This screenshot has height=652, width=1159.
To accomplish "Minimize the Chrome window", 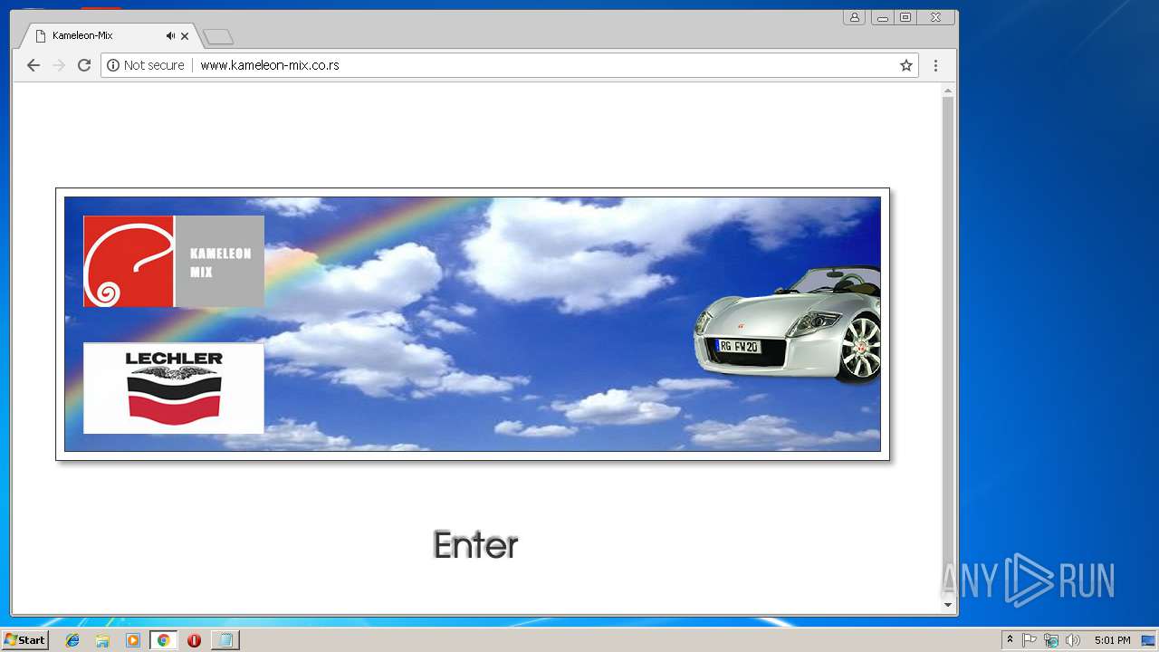I will 882,17.
